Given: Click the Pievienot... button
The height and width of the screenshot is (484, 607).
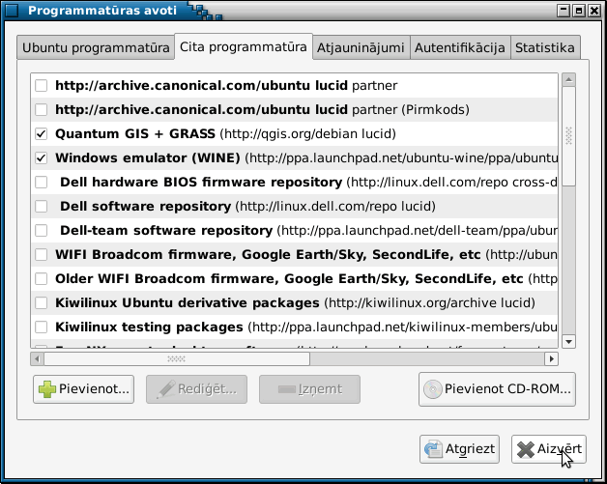Looking at the screenshot, I should [x=84, y=389].
